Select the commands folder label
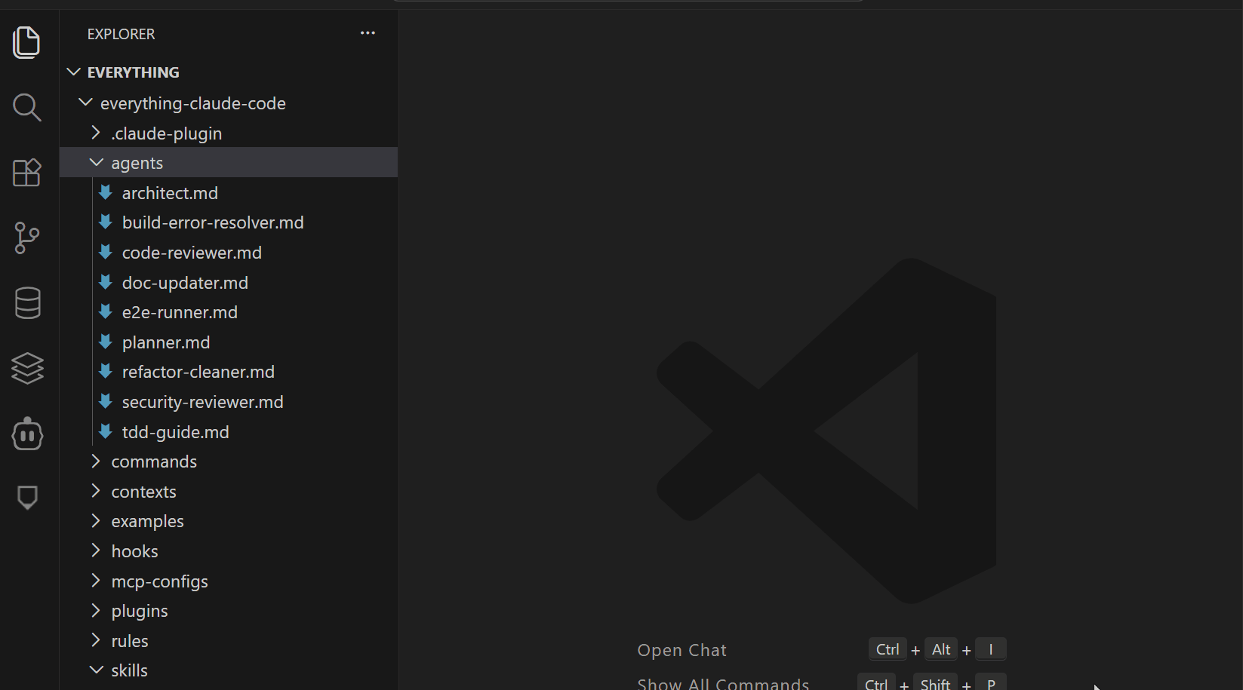This screenshot has width=1243, height=690. (x=154, y=462)
